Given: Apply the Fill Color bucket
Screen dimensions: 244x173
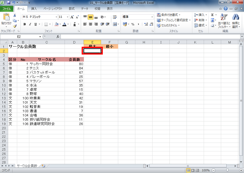Looking at the screenshot, I should pyautogui.click(x=57, y=24).
